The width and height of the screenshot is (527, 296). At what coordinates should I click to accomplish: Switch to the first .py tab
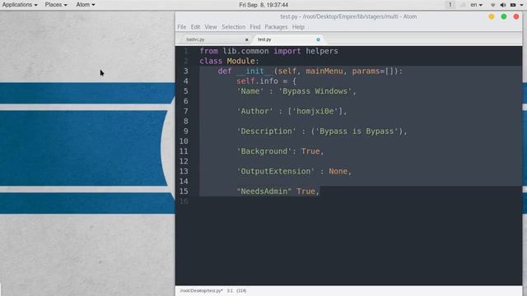tap(214, 39)
